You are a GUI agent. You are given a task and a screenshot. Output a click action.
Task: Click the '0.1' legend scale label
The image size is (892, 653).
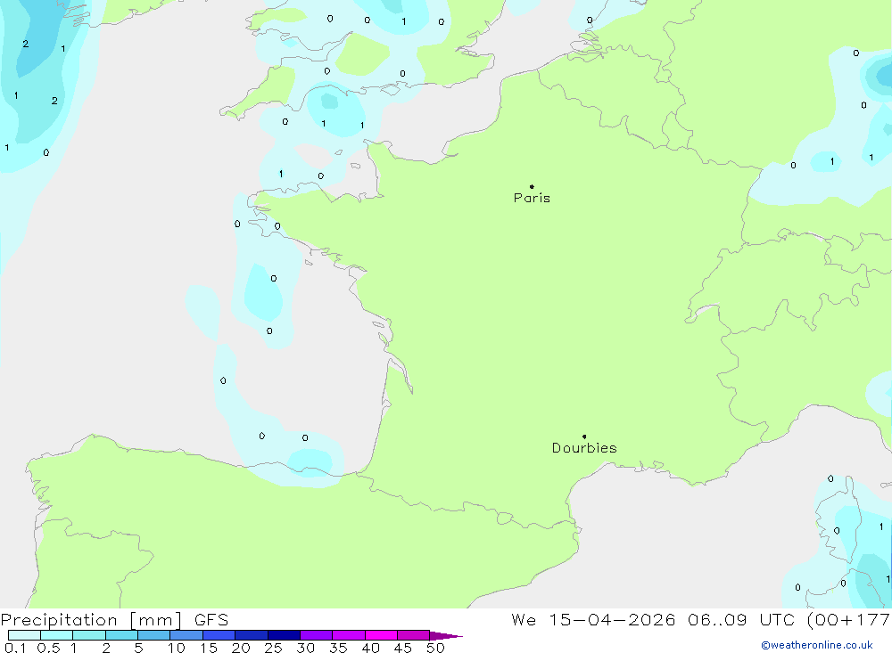[x=15, y=648]
